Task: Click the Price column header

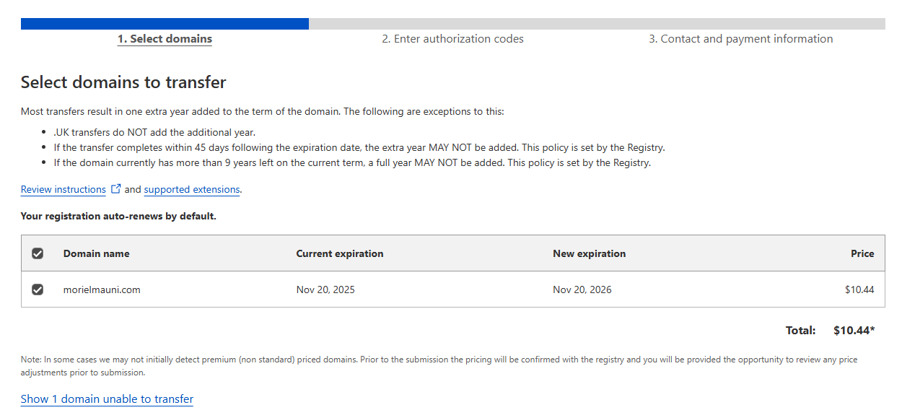Action: click(862, 253)
